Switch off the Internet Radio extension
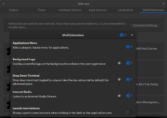 (129, 96)
